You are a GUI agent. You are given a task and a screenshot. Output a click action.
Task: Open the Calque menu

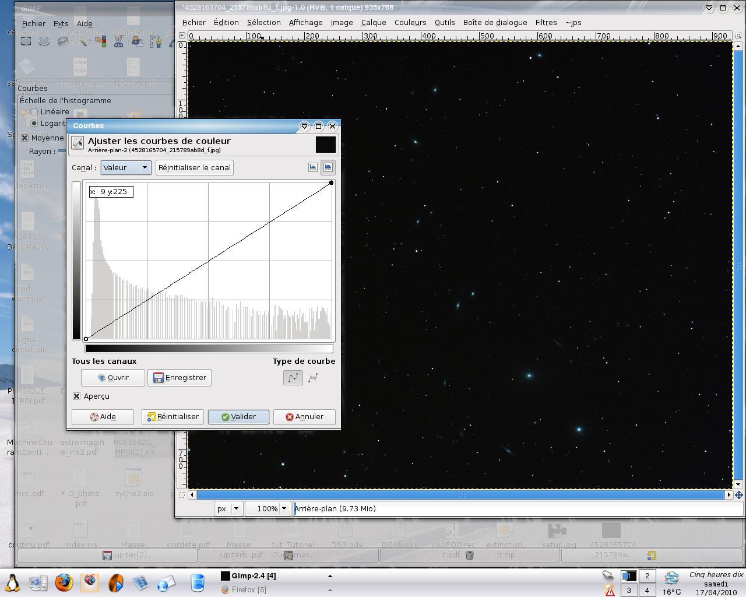click(x=374, y=22)
